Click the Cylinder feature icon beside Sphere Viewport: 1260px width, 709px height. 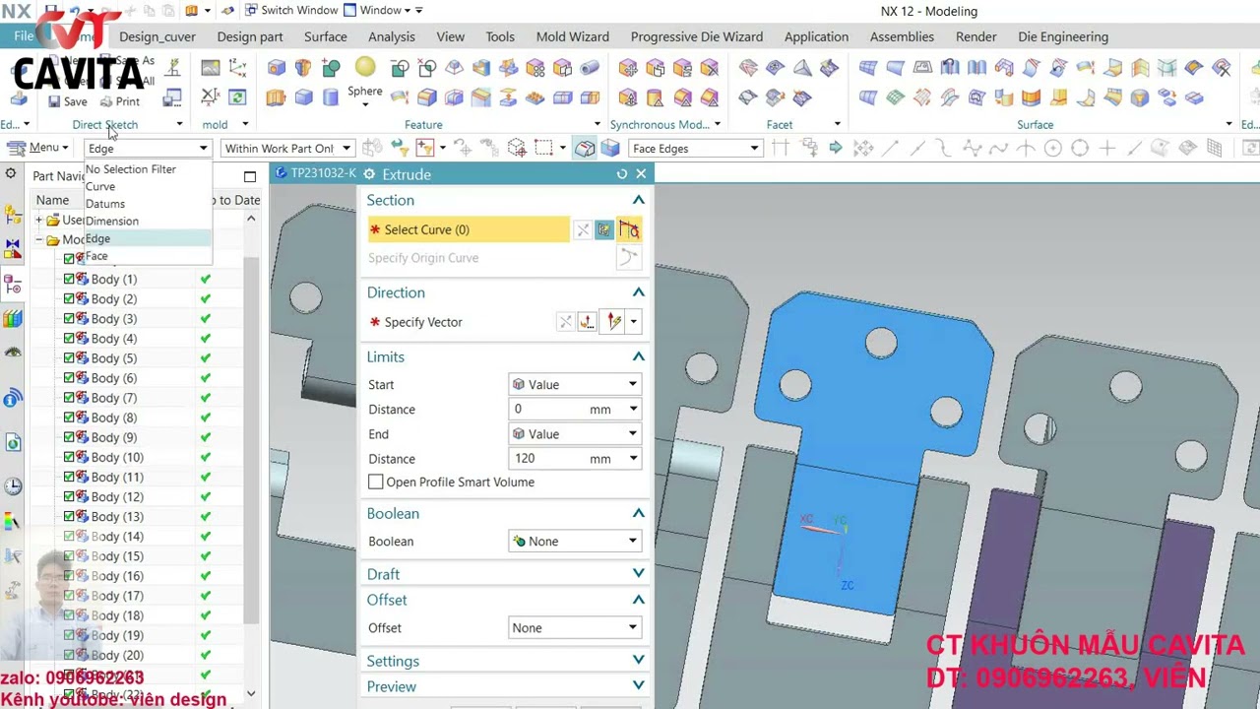pyautogui.click(x=331, y=97)
